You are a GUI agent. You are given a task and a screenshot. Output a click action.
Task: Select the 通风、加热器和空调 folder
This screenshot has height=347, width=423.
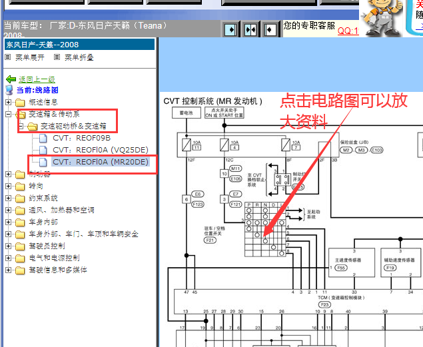click(61, 210)
